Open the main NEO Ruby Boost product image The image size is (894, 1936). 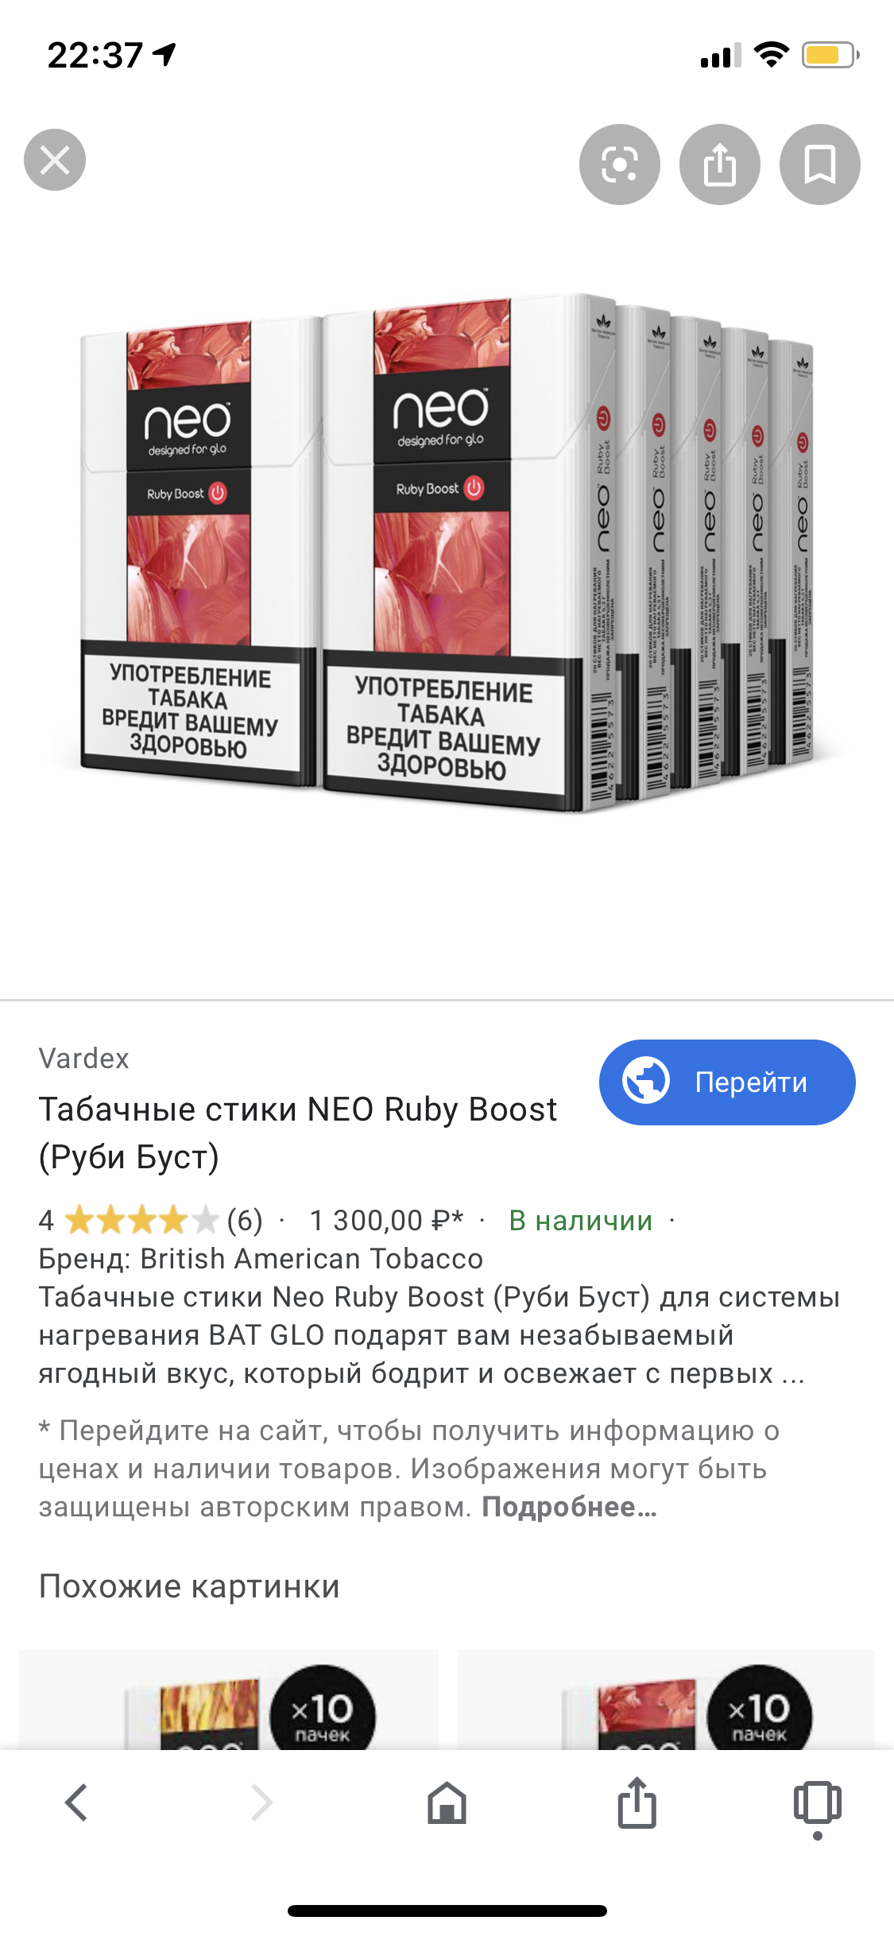click(x=447, y=554)
